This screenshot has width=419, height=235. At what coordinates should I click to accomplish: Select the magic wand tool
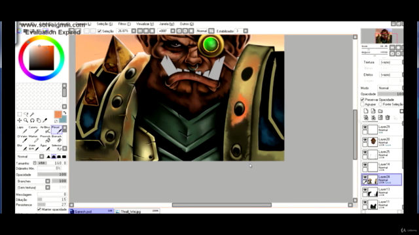32,114
